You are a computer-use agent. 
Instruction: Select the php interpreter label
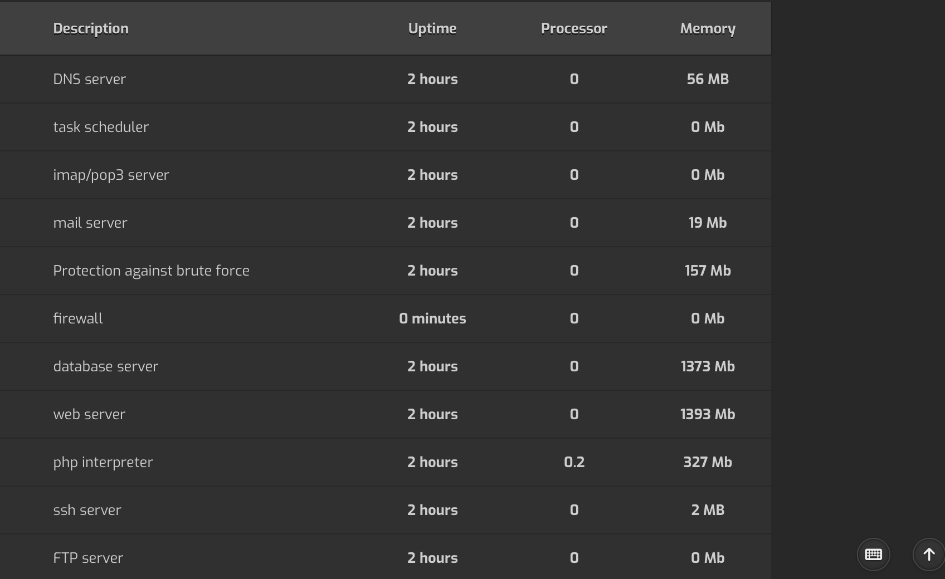coord(103,462)
